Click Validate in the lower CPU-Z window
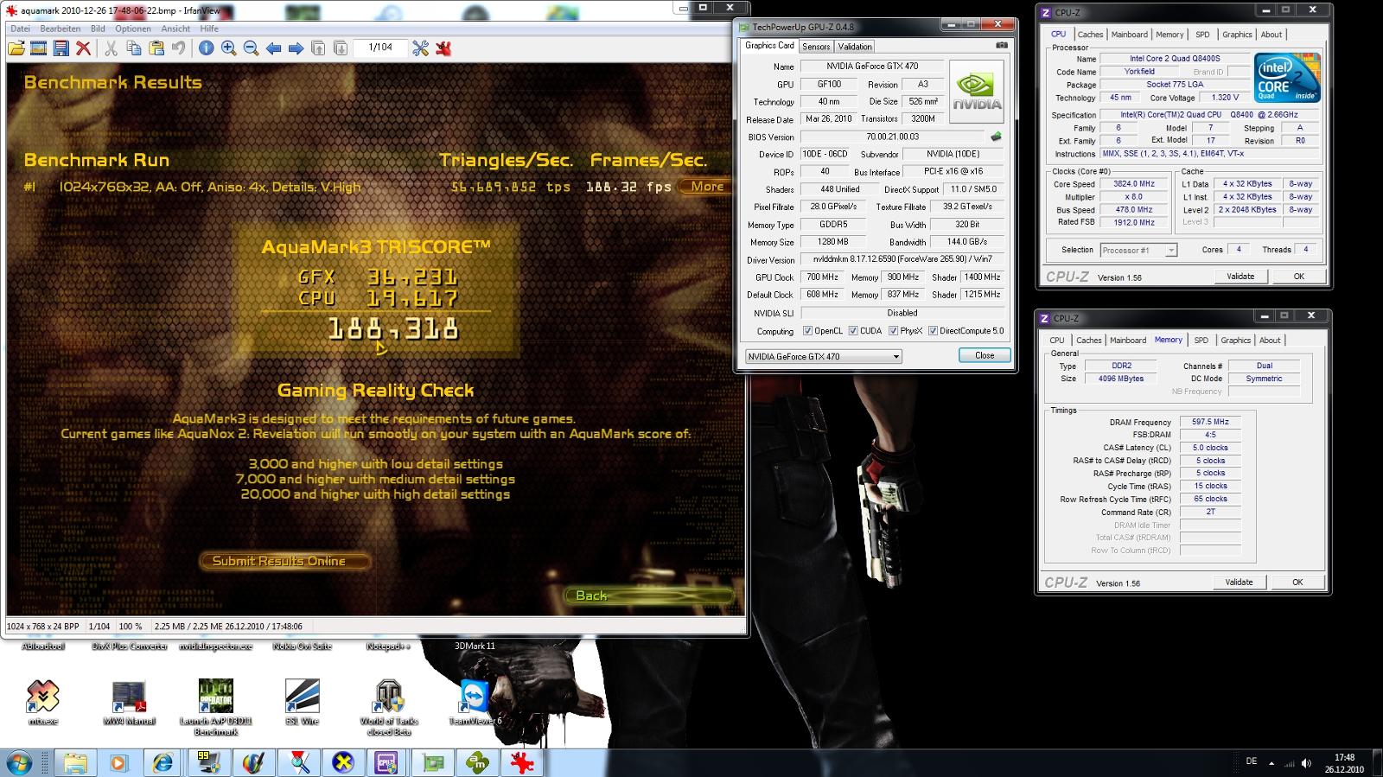The width and height of the screenshot is (1383, 777). pyautogui.click(x=1239, y=583)
